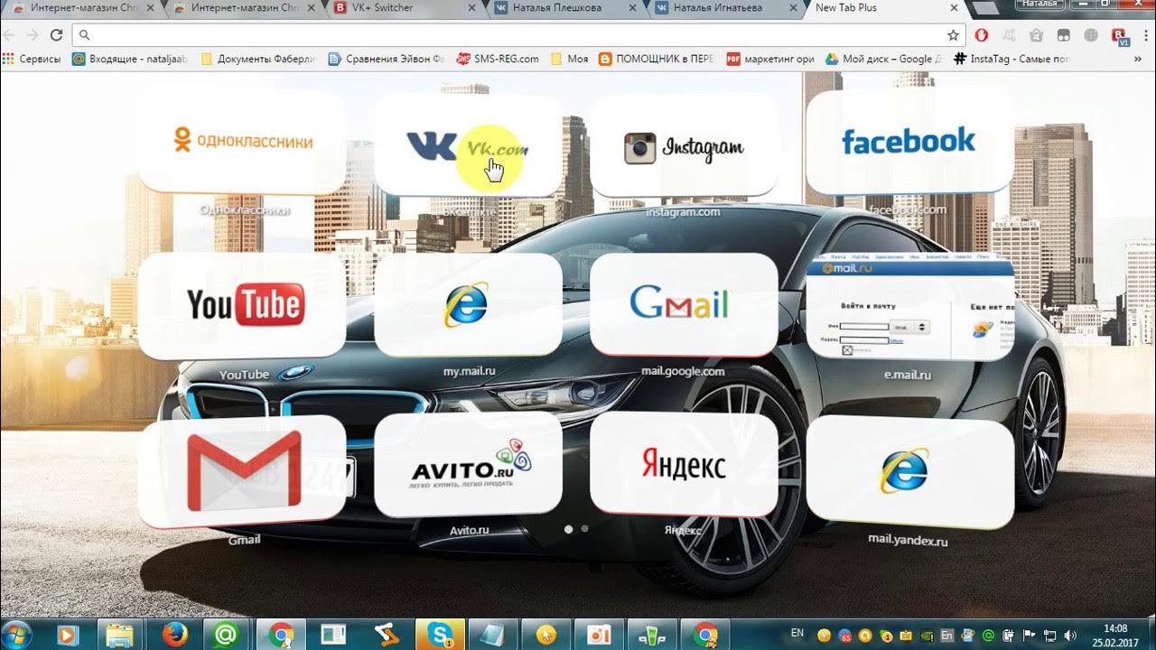Open the Chrome three-dot menu
The image size is (1156, 650).
pyautogui.click(x=1145, y=35)
